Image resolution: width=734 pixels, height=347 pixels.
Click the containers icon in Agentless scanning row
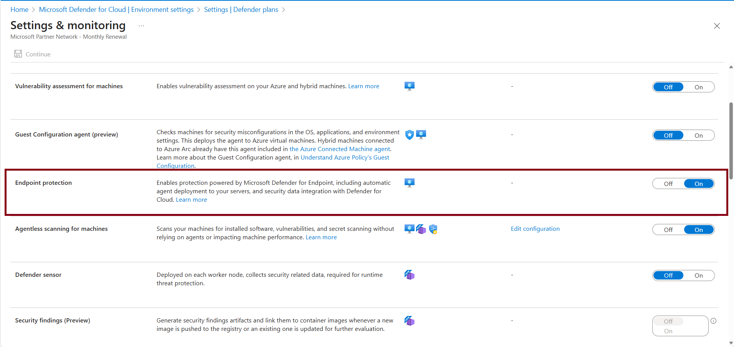[421, 229]
